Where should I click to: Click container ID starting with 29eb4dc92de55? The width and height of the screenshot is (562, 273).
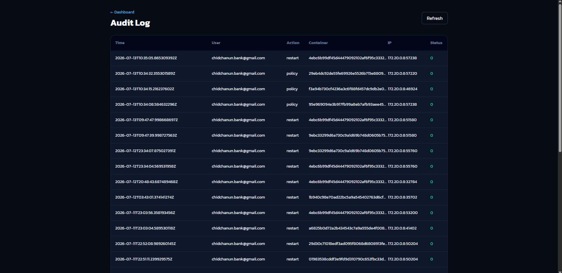click(347, 74)
